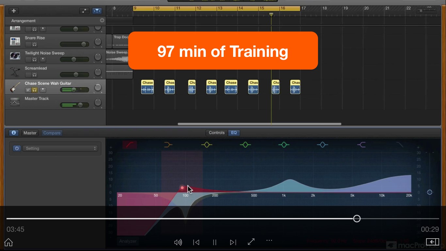Viewport: 446px width, 251px height.
Task: Select the first Chase audio region
Action: click(x=147, y=87)
